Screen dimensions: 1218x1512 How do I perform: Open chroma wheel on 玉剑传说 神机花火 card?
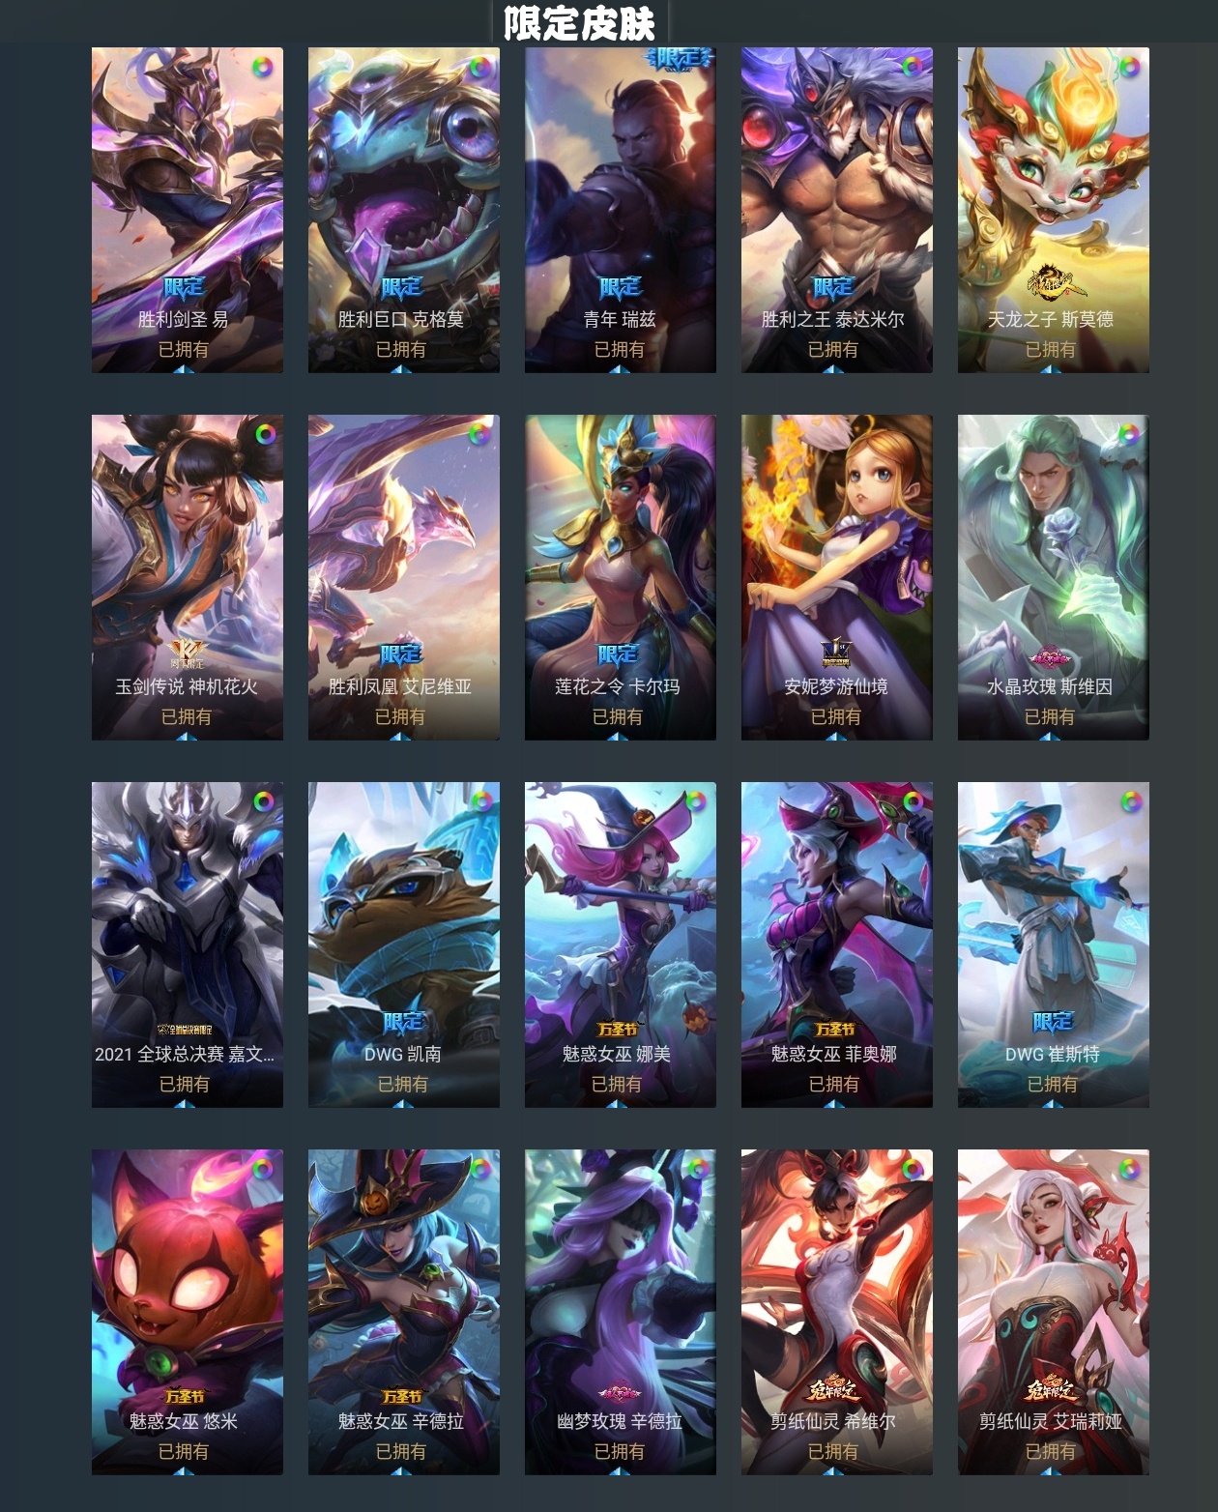[265, 435]
